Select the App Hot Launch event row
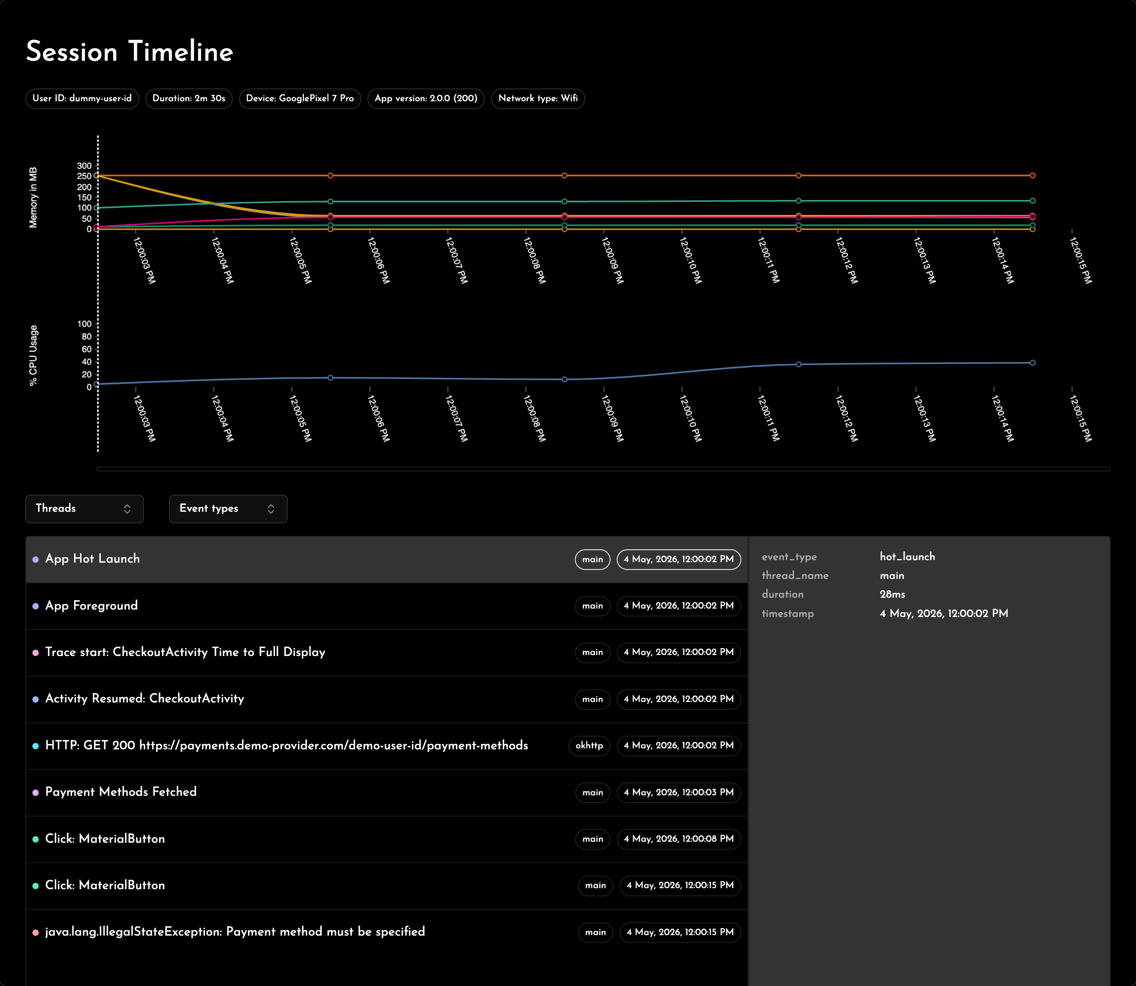Image resolution: width=1136 pixels, height=986 pixels. click(386, 559)
